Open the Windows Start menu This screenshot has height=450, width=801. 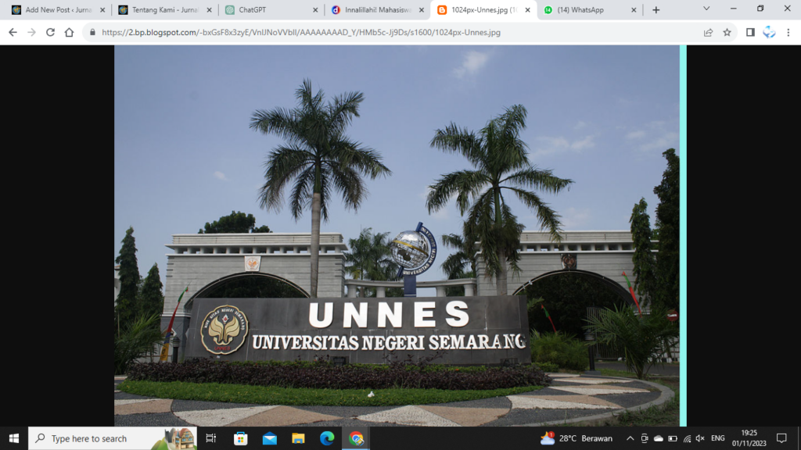14,438
